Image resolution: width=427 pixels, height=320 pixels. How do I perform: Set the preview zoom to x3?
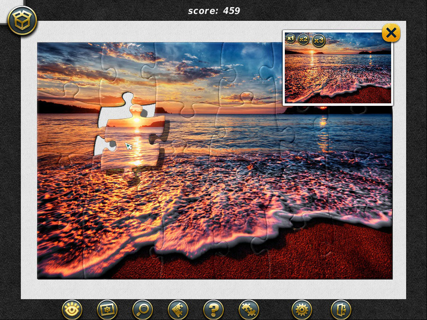[x=319, y=41]
